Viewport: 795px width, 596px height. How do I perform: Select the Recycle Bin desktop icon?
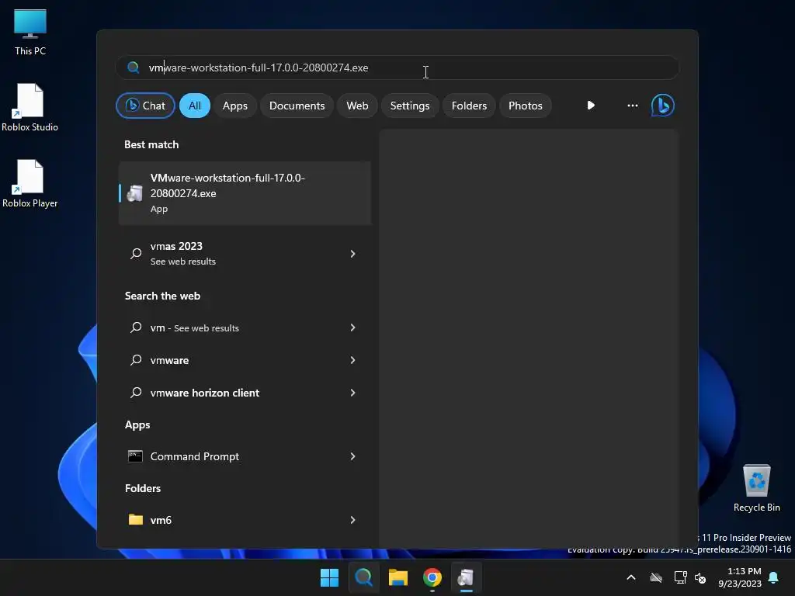tap(756, 487)
